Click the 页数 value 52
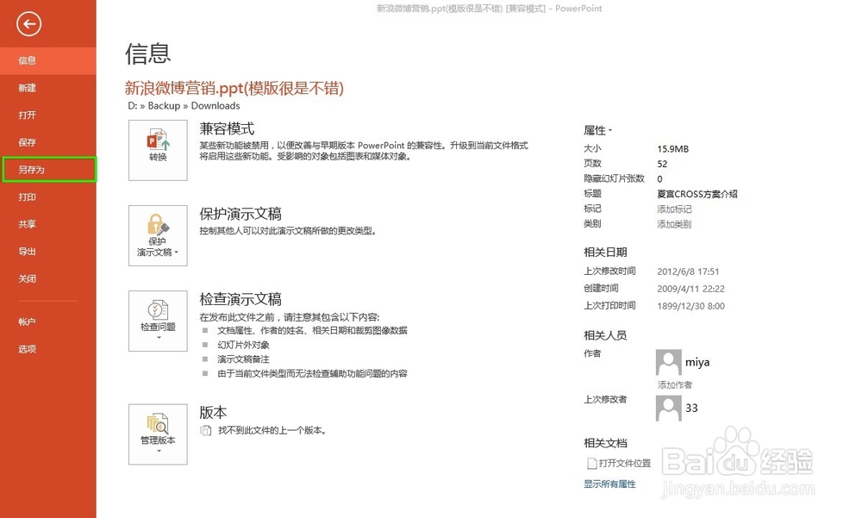Image resolution: width=862 pixels, height=518 pixels. [662, 164]
